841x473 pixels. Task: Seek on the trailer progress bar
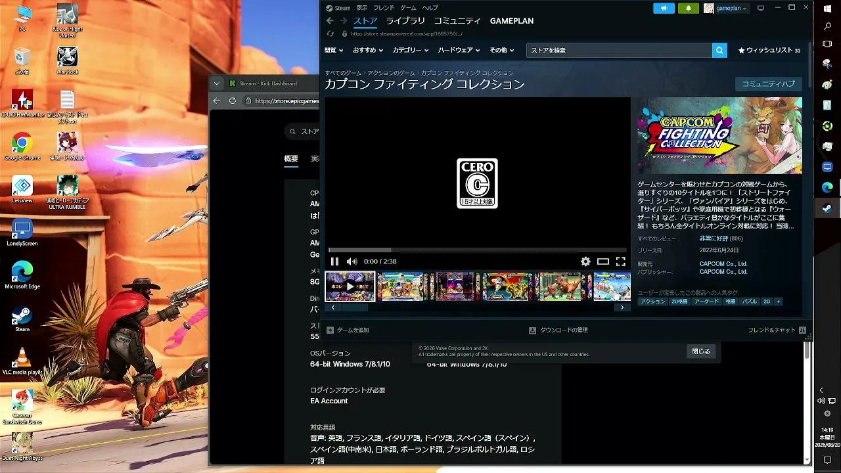tap(477, 250)
